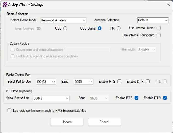Toggle Enable ALE scanning after session completes

coord(13,56)
